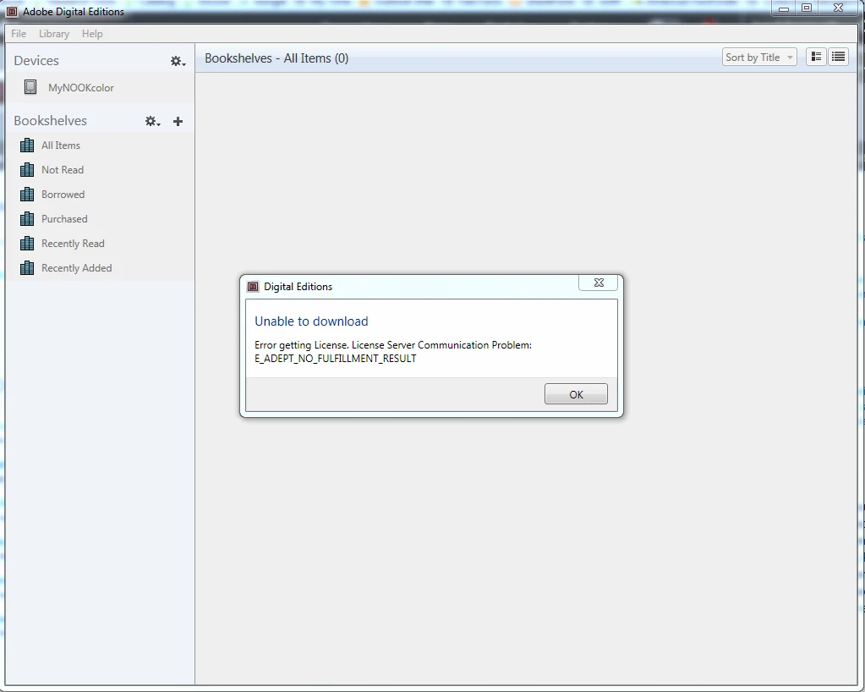The height and width of the screenshot is (692, 865).
Task: Select the Borrowed bookshelf
Action: [x=99, y=195]
